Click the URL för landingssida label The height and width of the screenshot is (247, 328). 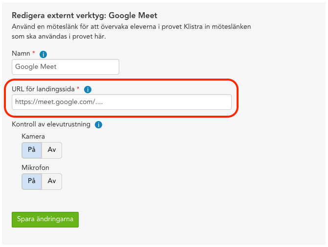(43, 89)
